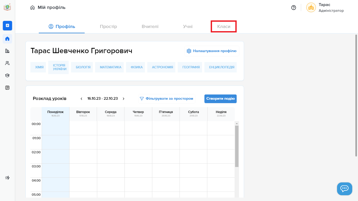Image resolution: width=358 pixels, height=201 pixels.
Task: Open Налаштування профілю settings
Action: pos(212,51)
